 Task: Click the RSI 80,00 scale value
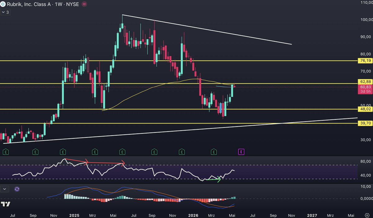(366, 161)
